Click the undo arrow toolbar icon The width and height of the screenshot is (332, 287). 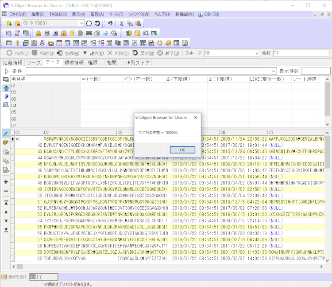(x=110, y=23)
